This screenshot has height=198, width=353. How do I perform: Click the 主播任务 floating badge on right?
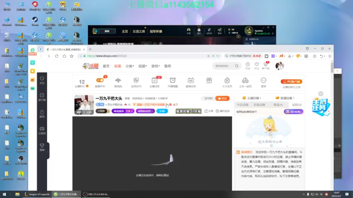click(x=321, y=107)
